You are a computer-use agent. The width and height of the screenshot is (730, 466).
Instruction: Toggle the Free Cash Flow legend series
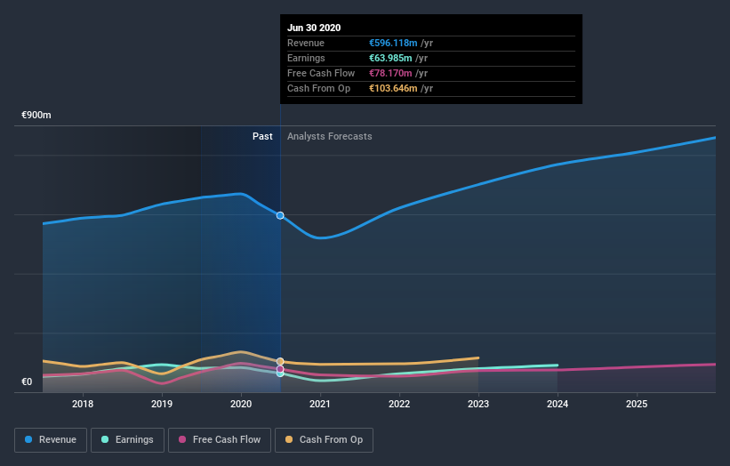[220, 440]
